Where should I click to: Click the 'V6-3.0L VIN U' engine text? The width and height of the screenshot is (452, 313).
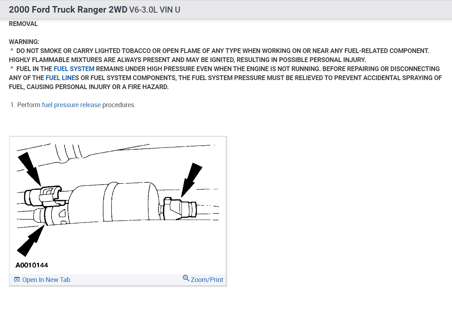coord(155,10)
